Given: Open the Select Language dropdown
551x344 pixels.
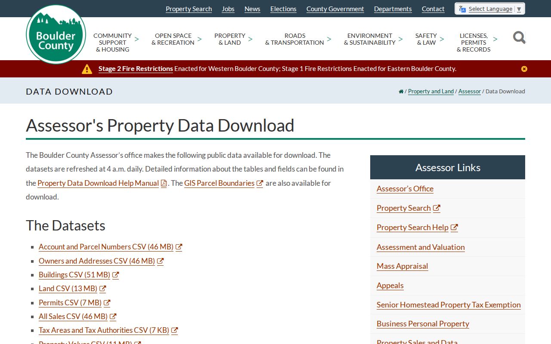Looking at the screenshot, I should (490, 9).
